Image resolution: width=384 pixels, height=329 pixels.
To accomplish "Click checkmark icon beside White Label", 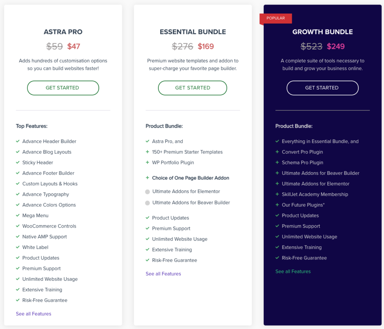I will 18,247.
